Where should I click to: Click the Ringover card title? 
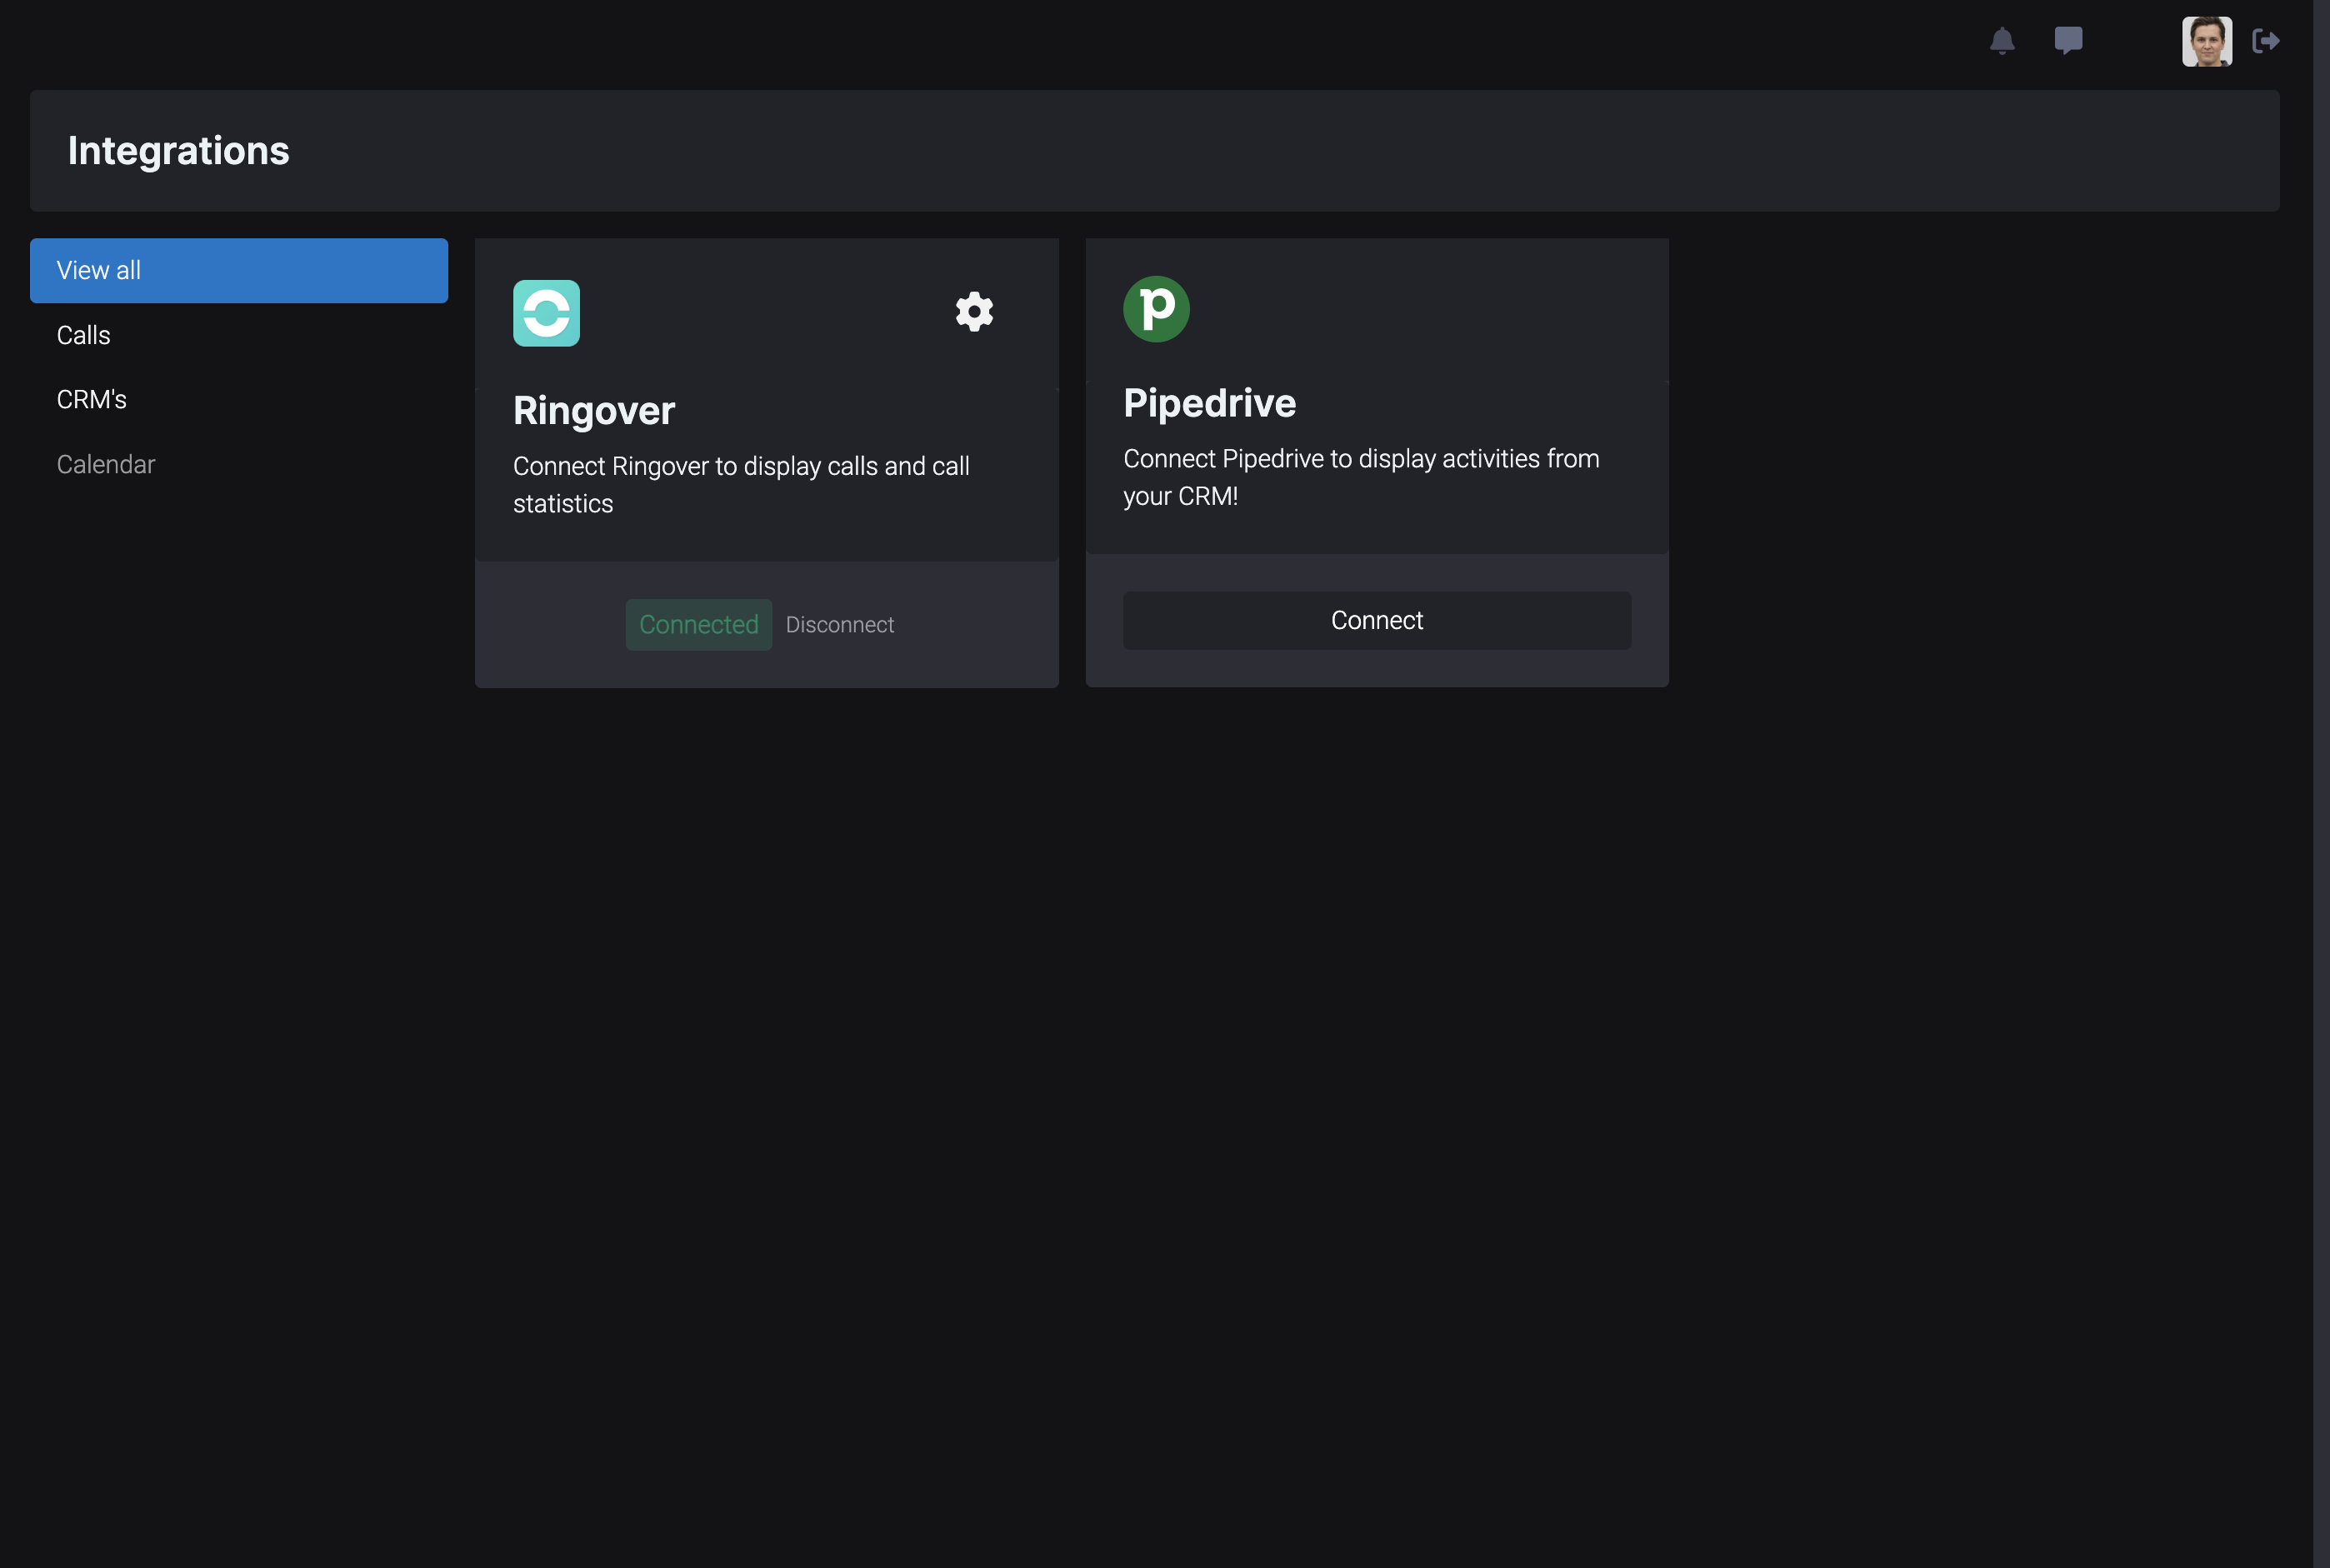594,411
